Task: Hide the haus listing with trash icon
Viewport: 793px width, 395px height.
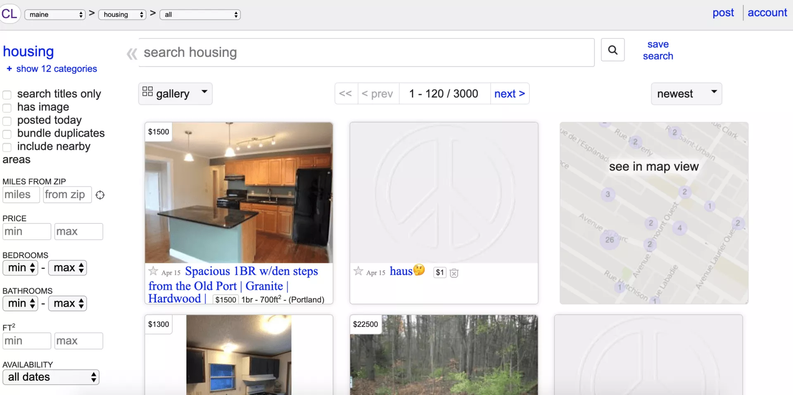Action: click(x=454, y=273)
